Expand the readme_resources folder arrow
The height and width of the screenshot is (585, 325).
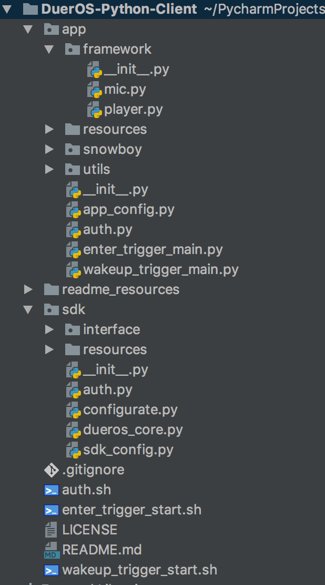click(28, 289)
